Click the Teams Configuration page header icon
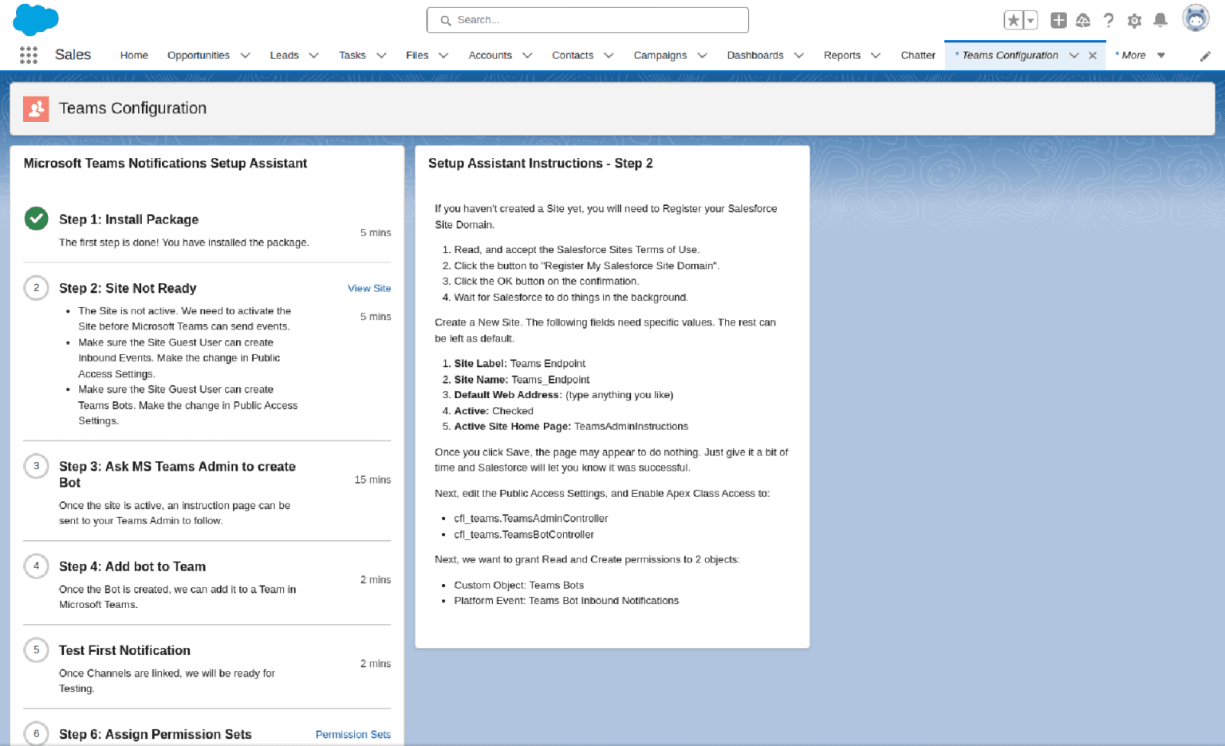Viewport: 1225px width, 746px height. 36,109
